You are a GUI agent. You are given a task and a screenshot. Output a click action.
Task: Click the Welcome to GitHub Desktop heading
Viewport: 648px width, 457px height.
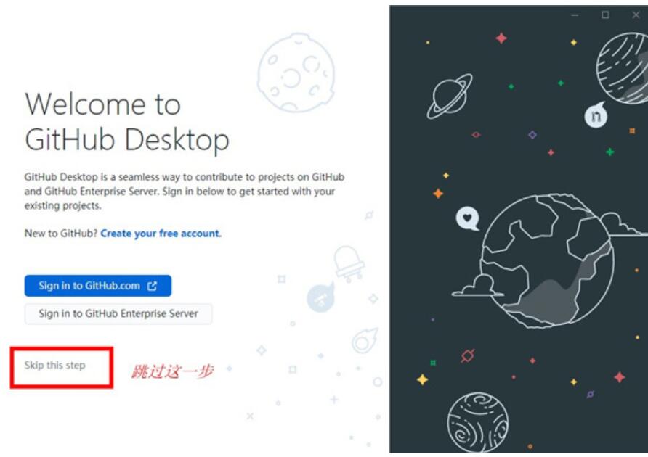click(x=127, y=122)
